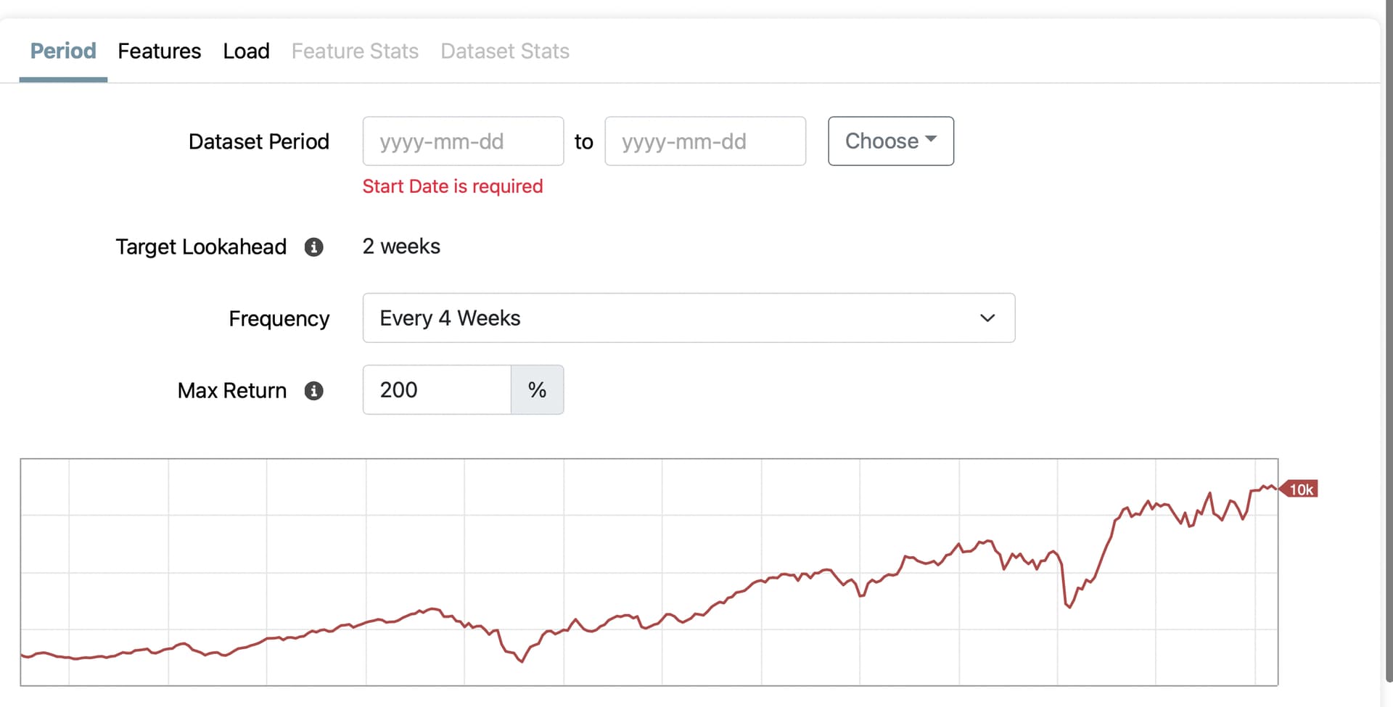Click the Frequency dropdown chevron arrow
Screen dimensions: 1393x707
tap(987, 318)
